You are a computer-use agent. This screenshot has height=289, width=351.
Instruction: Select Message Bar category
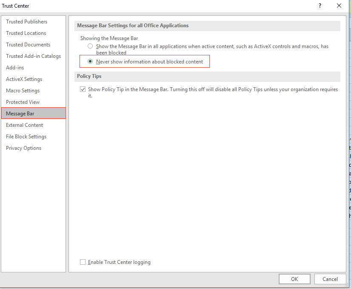[20, 114]
